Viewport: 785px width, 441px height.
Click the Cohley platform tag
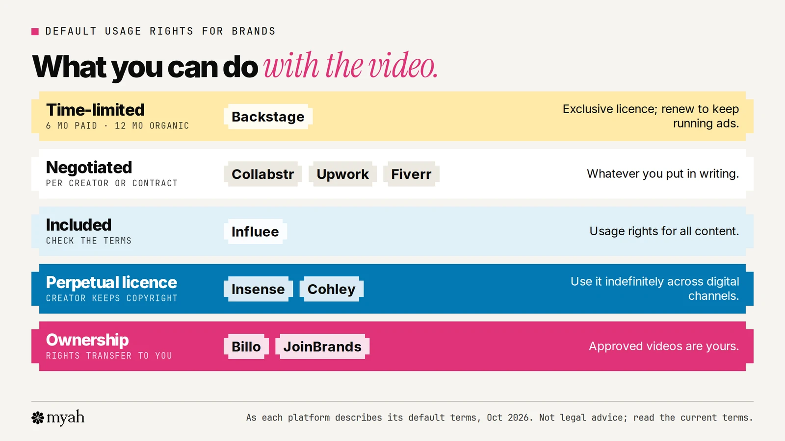[331, 289]
